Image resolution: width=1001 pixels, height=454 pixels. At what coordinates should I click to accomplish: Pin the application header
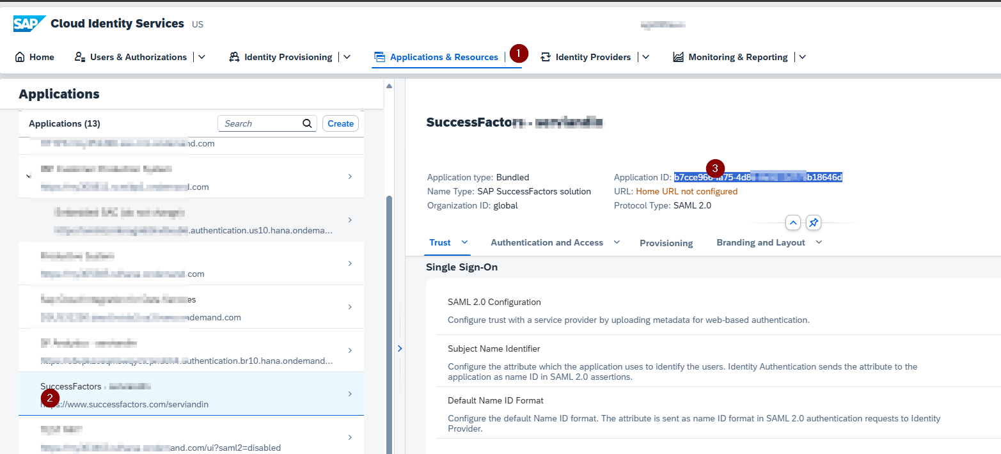click(x=814, y=223)
